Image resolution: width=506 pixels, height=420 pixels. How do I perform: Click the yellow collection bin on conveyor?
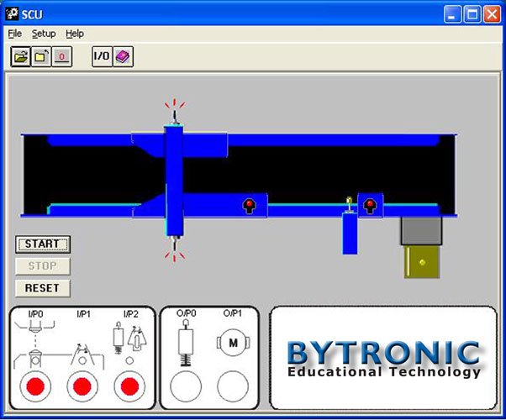pos(422,262)
